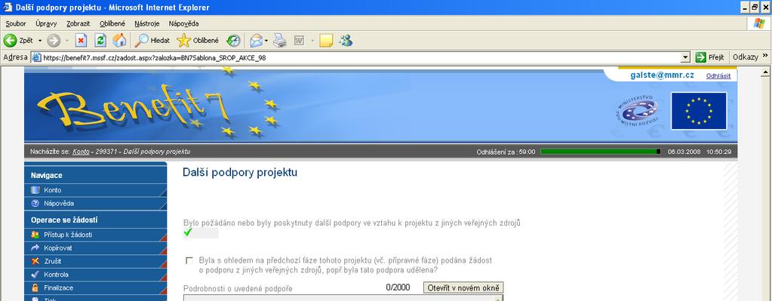
Task: Open the yellow notes toolbar icon
Action: [325, 40]
